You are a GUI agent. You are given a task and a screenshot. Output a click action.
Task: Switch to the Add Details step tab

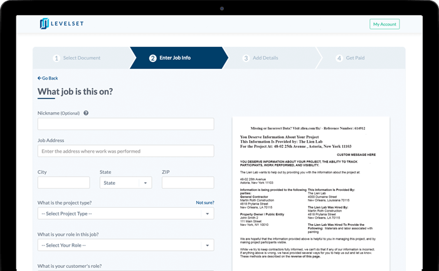tap(265, 58)
